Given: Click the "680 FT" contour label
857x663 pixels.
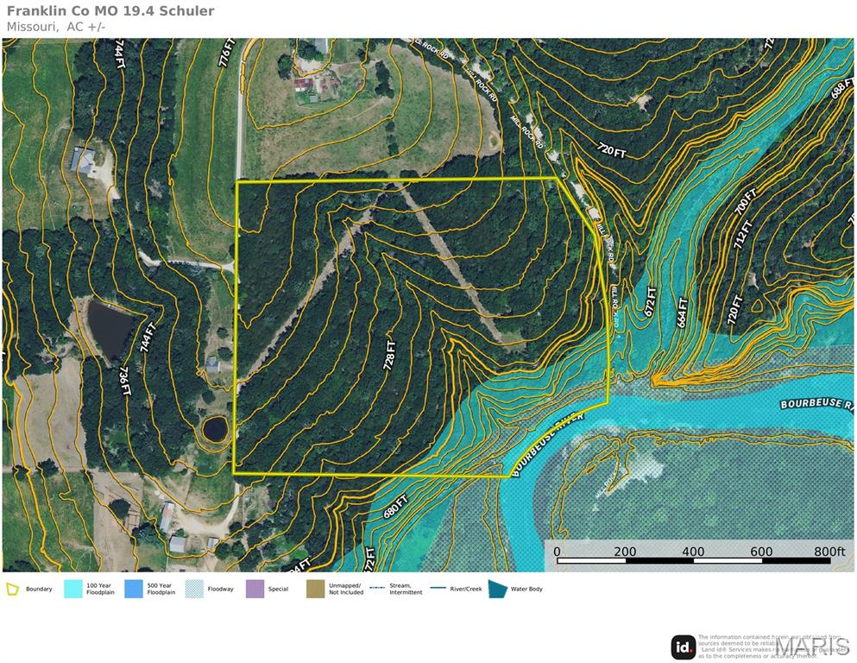Looking at the screenshot, I should click(x=396, y=508).
